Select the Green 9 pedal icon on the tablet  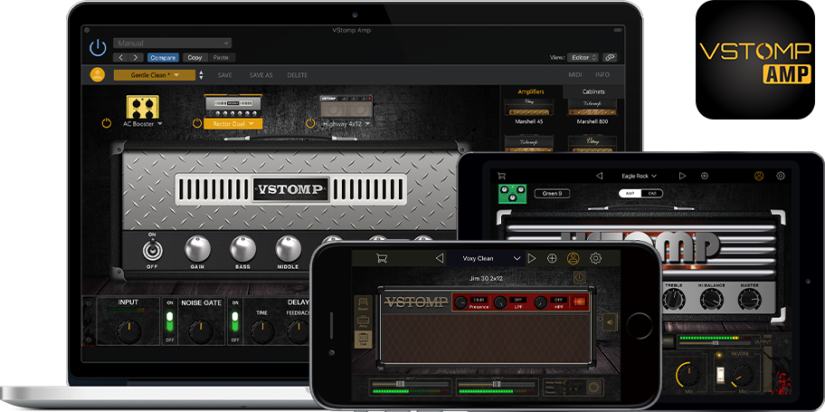(x=513, y=193)
